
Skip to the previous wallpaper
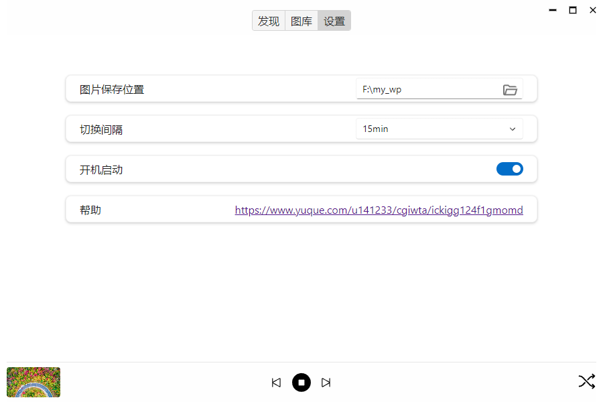tap(276, 383)
